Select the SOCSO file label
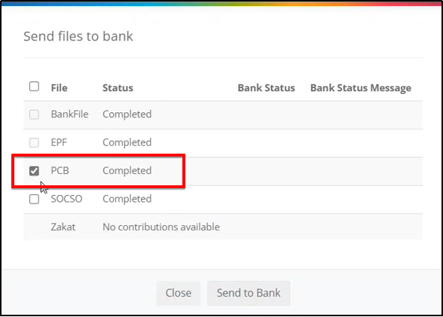The image size is (443, 317). click(66, 199)
